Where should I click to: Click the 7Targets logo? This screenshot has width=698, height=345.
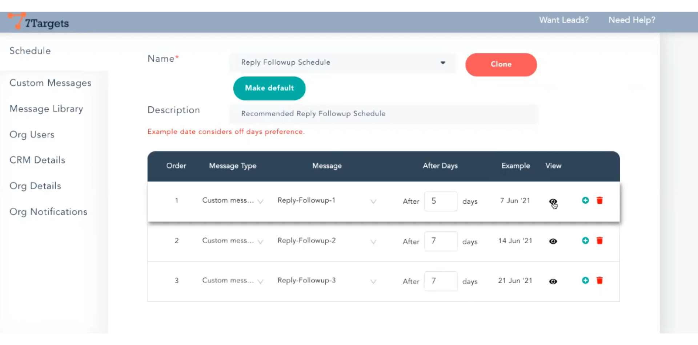click(x=39, y=22)
